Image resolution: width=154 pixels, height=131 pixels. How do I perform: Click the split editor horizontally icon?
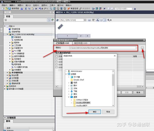(x=109, y=9)
